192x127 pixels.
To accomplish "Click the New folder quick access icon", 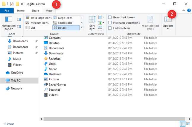I will pos(17,4).
